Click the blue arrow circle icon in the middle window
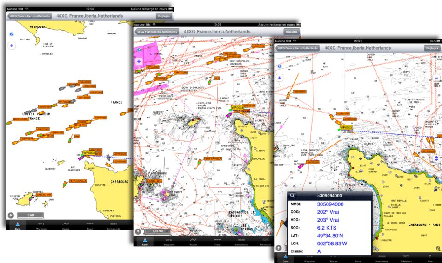 tap(139, 50)
